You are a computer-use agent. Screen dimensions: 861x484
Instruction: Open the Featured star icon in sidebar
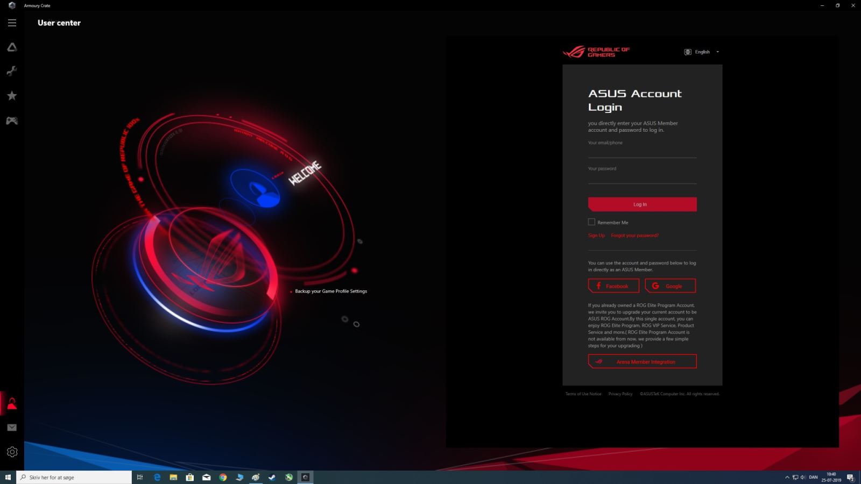tap(12, 96)
